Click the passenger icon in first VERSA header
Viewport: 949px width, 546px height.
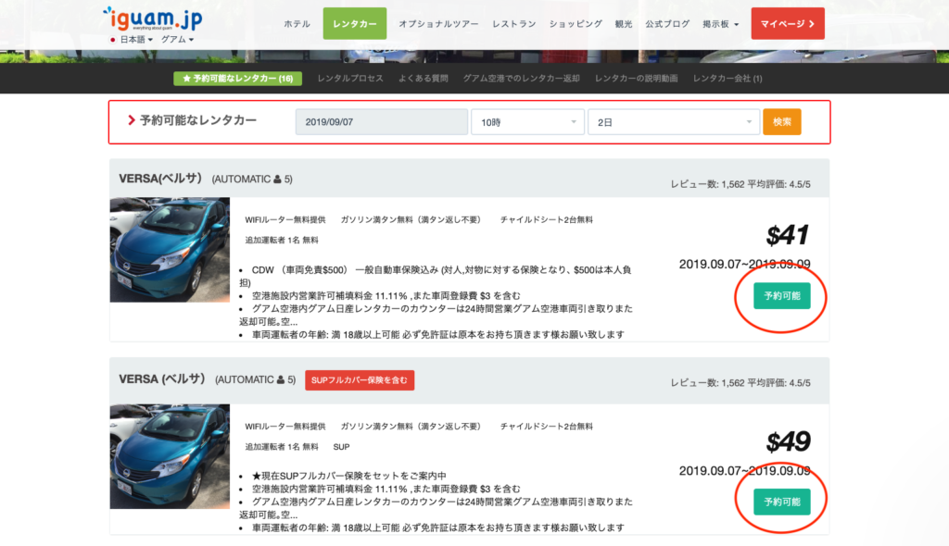[x=277, y=180]
